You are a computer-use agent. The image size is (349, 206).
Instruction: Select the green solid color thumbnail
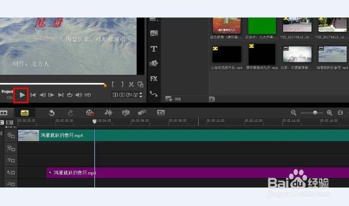click(x=262, y=26)
